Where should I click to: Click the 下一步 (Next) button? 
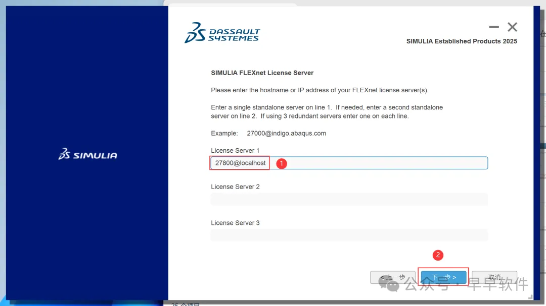(x=444, y=277)
